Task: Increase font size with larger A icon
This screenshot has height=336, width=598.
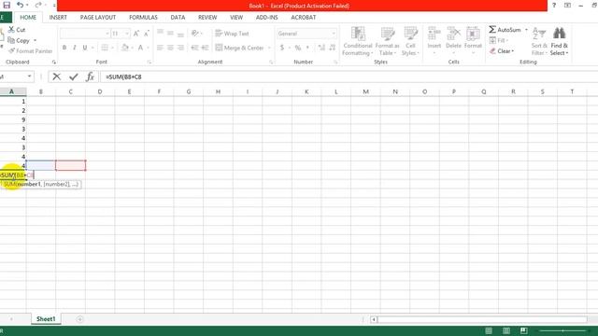Action: point(136,34)
